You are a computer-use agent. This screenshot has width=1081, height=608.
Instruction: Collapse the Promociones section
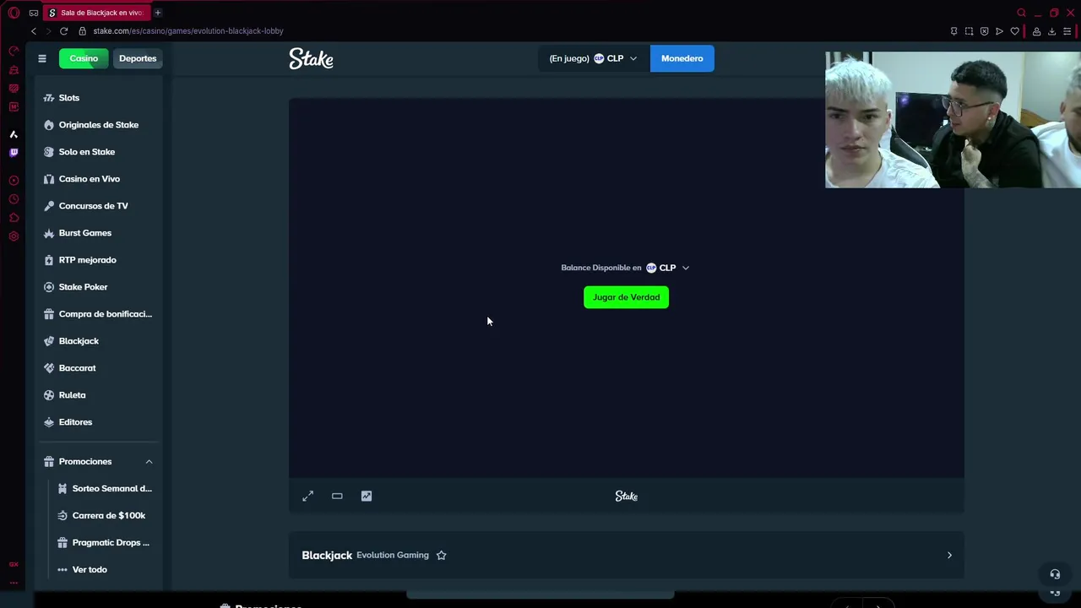click(x=149, y=462)
